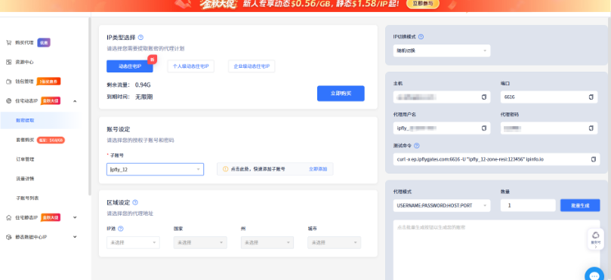Screen dimensions: 611x280
Task: Click the help icon next to 测试命令
Action: pos(417,146)
